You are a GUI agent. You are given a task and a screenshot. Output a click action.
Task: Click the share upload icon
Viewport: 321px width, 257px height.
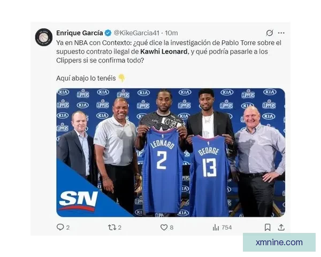click(281, 227)
